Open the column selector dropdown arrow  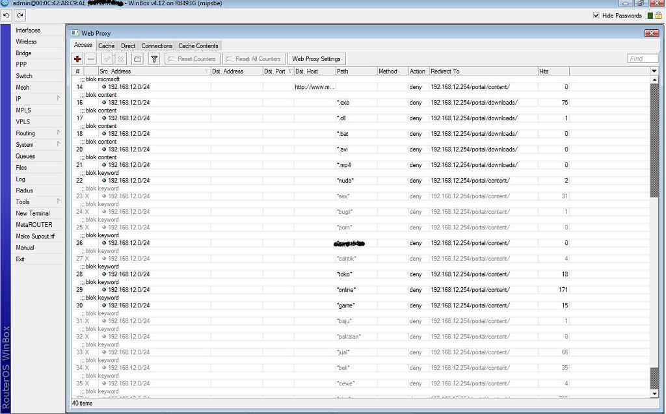tap(654, 71)
